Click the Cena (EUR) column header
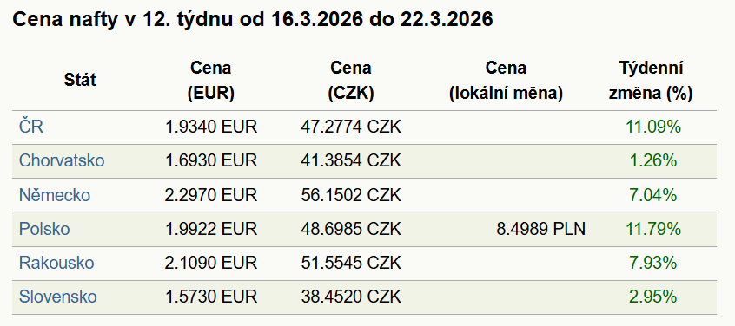Viewport: 735px width, 326px height. pyautogui.click(x=210, y=81)
